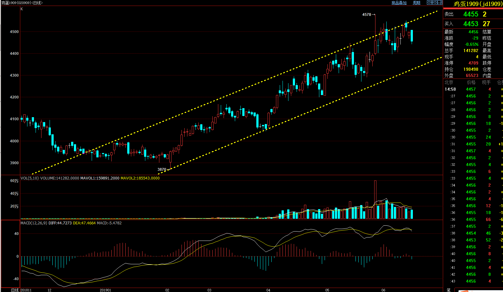Image resolution: width=503 pixels, height=292 pixels.
Task: Click the 北京 time column header
Action: click(449, 82)
